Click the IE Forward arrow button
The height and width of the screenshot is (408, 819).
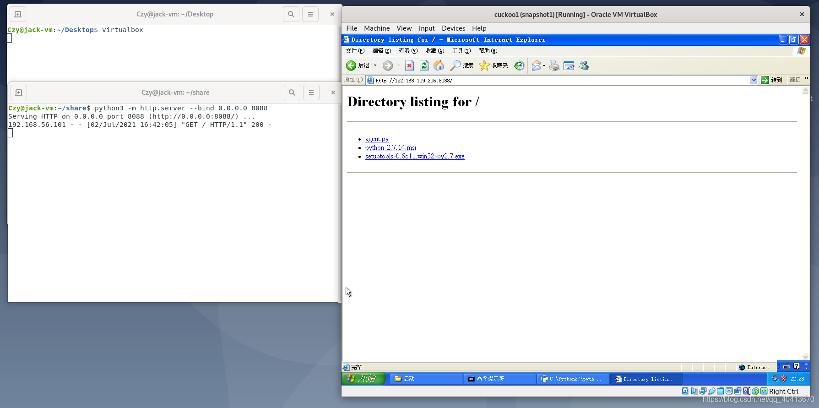388,65
